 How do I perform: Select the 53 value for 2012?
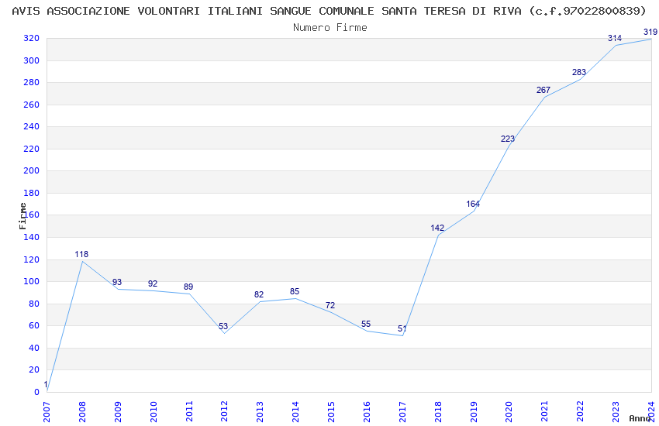pos(223,326)
